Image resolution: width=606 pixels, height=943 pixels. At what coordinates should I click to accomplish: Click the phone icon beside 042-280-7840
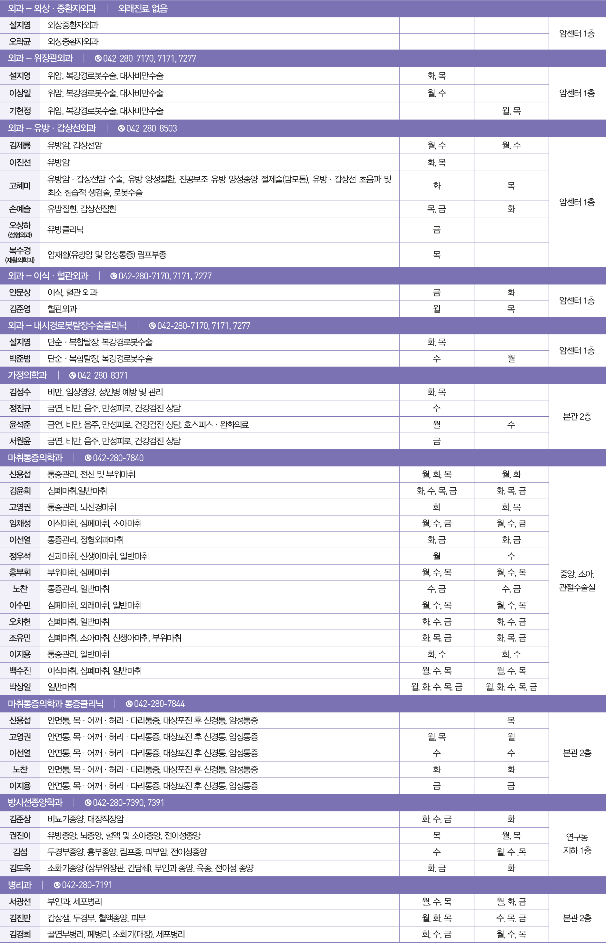pos(88,458)
